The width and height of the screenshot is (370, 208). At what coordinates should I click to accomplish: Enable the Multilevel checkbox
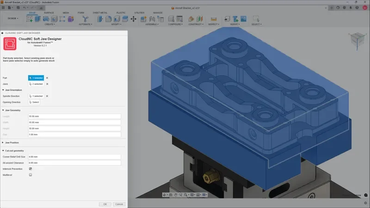coord(31,175)
